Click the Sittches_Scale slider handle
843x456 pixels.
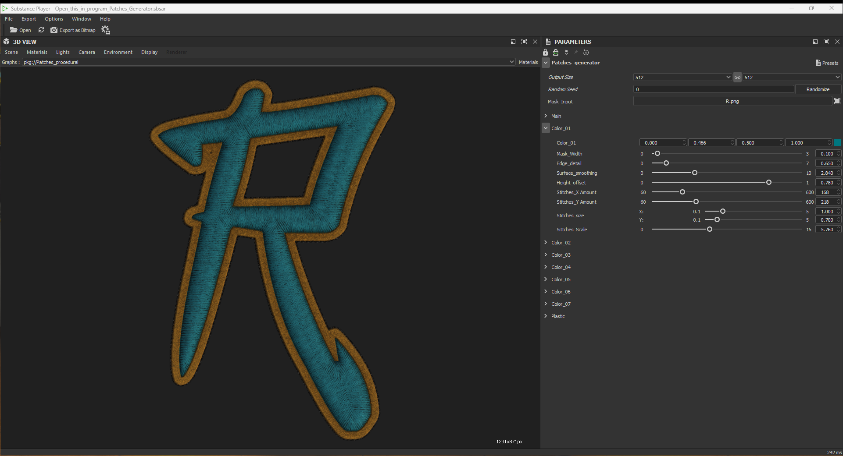click(710, 229)
